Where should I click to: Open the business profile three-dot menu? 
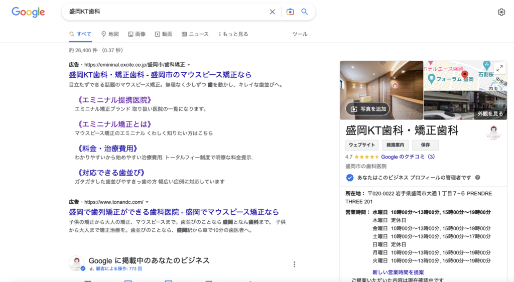point(294,264)
